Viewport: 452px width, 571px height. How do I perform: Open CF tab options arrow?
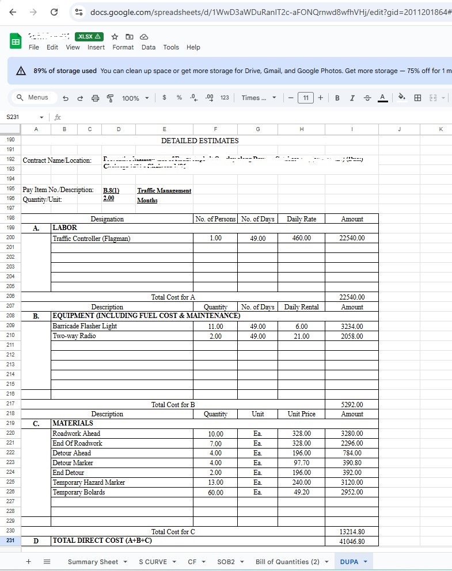(203, 562)
